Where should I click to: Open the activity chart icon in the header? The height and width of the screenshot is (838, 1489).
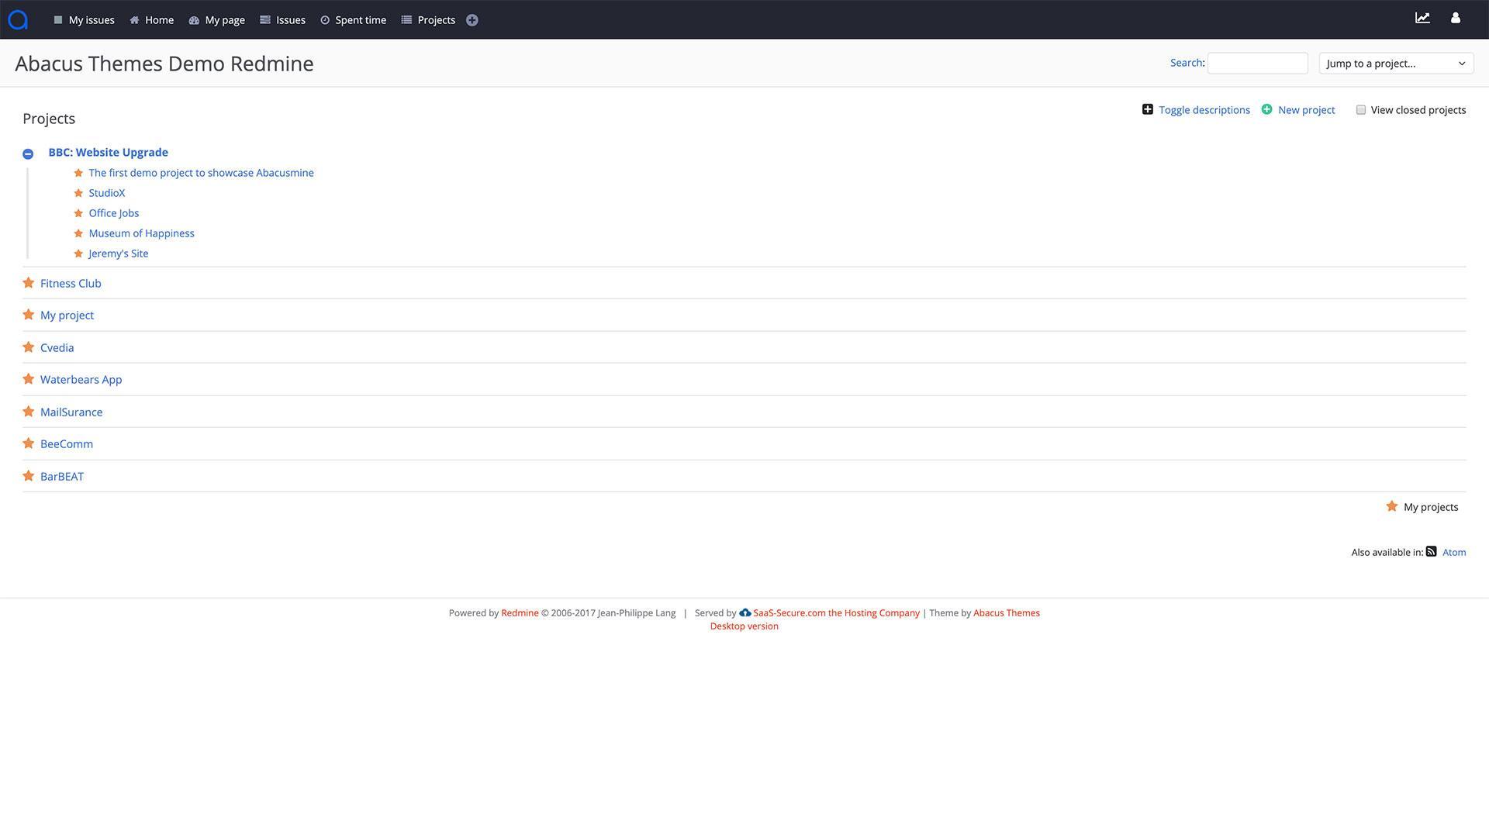(x=1422, y=18)
